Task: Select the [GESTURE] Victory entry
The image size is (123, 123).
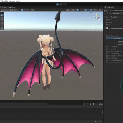Action: (x=113, y=54)
